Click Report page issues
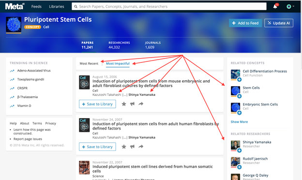302x180 pixels. pos(28,139)
